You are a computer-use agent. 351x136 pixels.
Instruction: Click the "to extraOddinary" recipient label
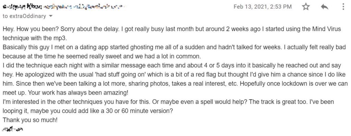point(24,16)
